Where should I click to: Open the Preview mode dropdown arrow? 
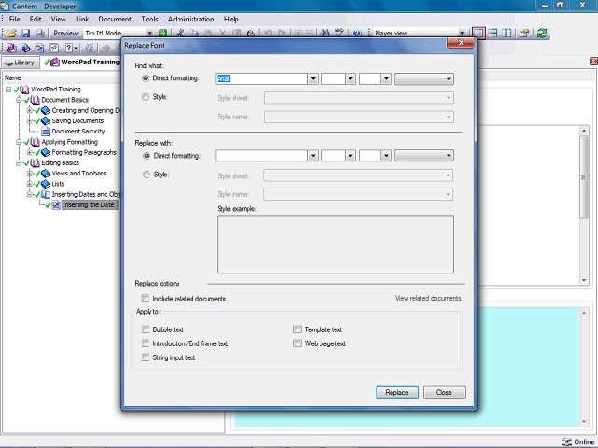[149, 34]
